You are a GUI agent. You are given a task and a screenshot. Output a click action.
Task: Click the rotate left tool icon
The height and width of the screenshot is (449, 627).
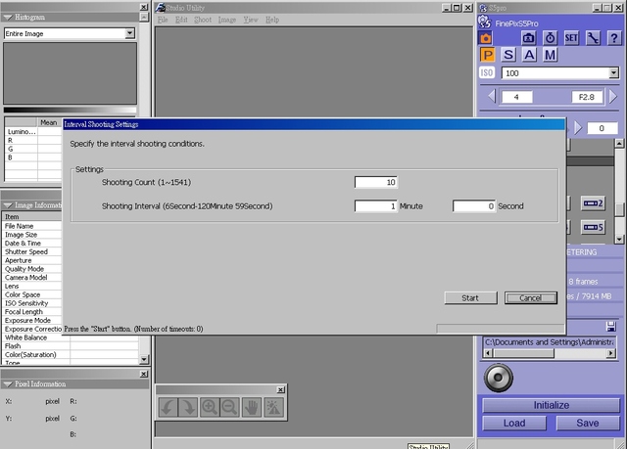(168, 407)
